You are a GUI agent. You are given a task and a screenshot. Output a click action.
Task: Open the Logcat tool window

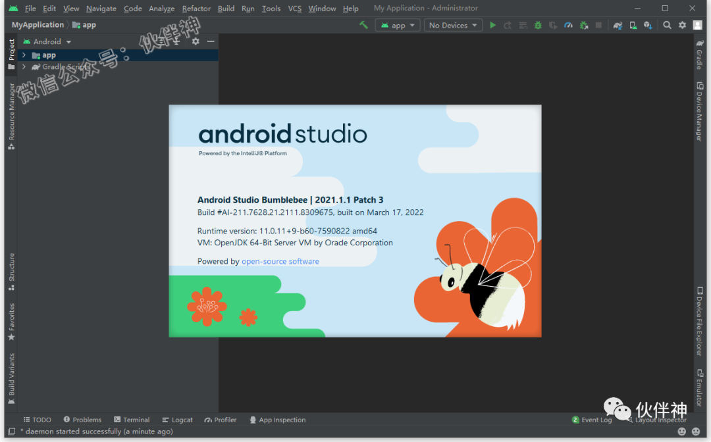coord(177,420)
